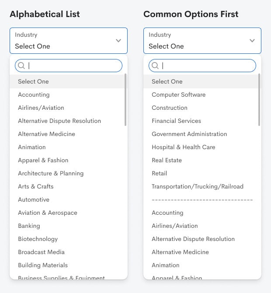Click search magnifier icon in Common Options list

[155, 66]
